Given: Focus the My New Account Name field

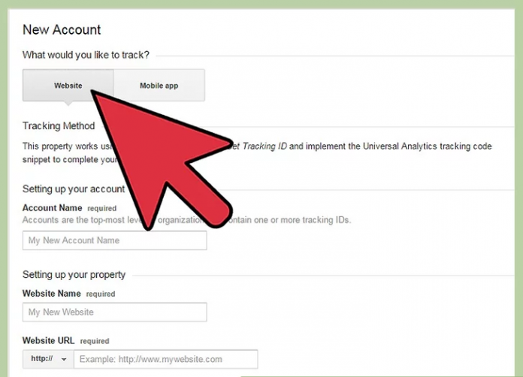Looking at the screenshot, I should pyautogui.click(x=114, y=240).
